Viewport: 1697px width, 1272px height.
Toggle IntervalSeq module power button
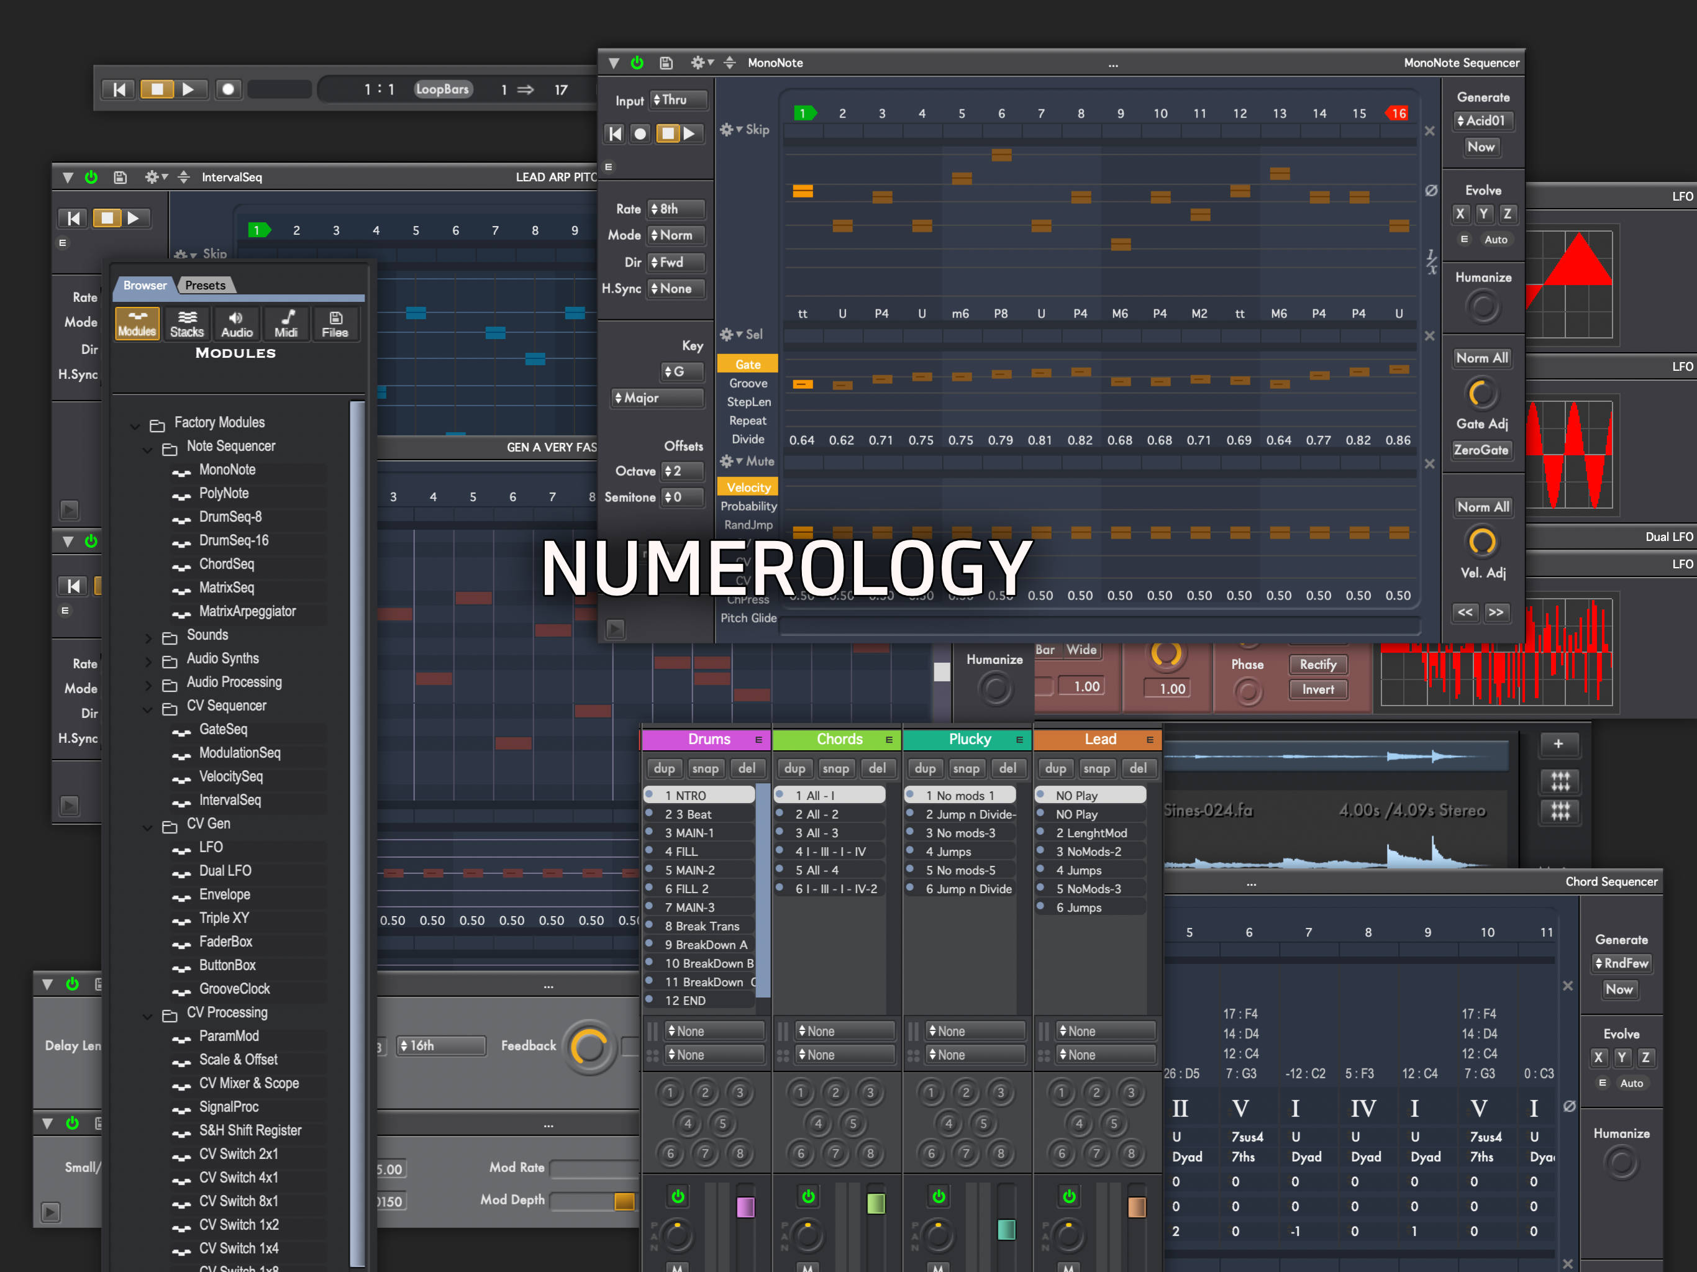(x=91, y=177)
